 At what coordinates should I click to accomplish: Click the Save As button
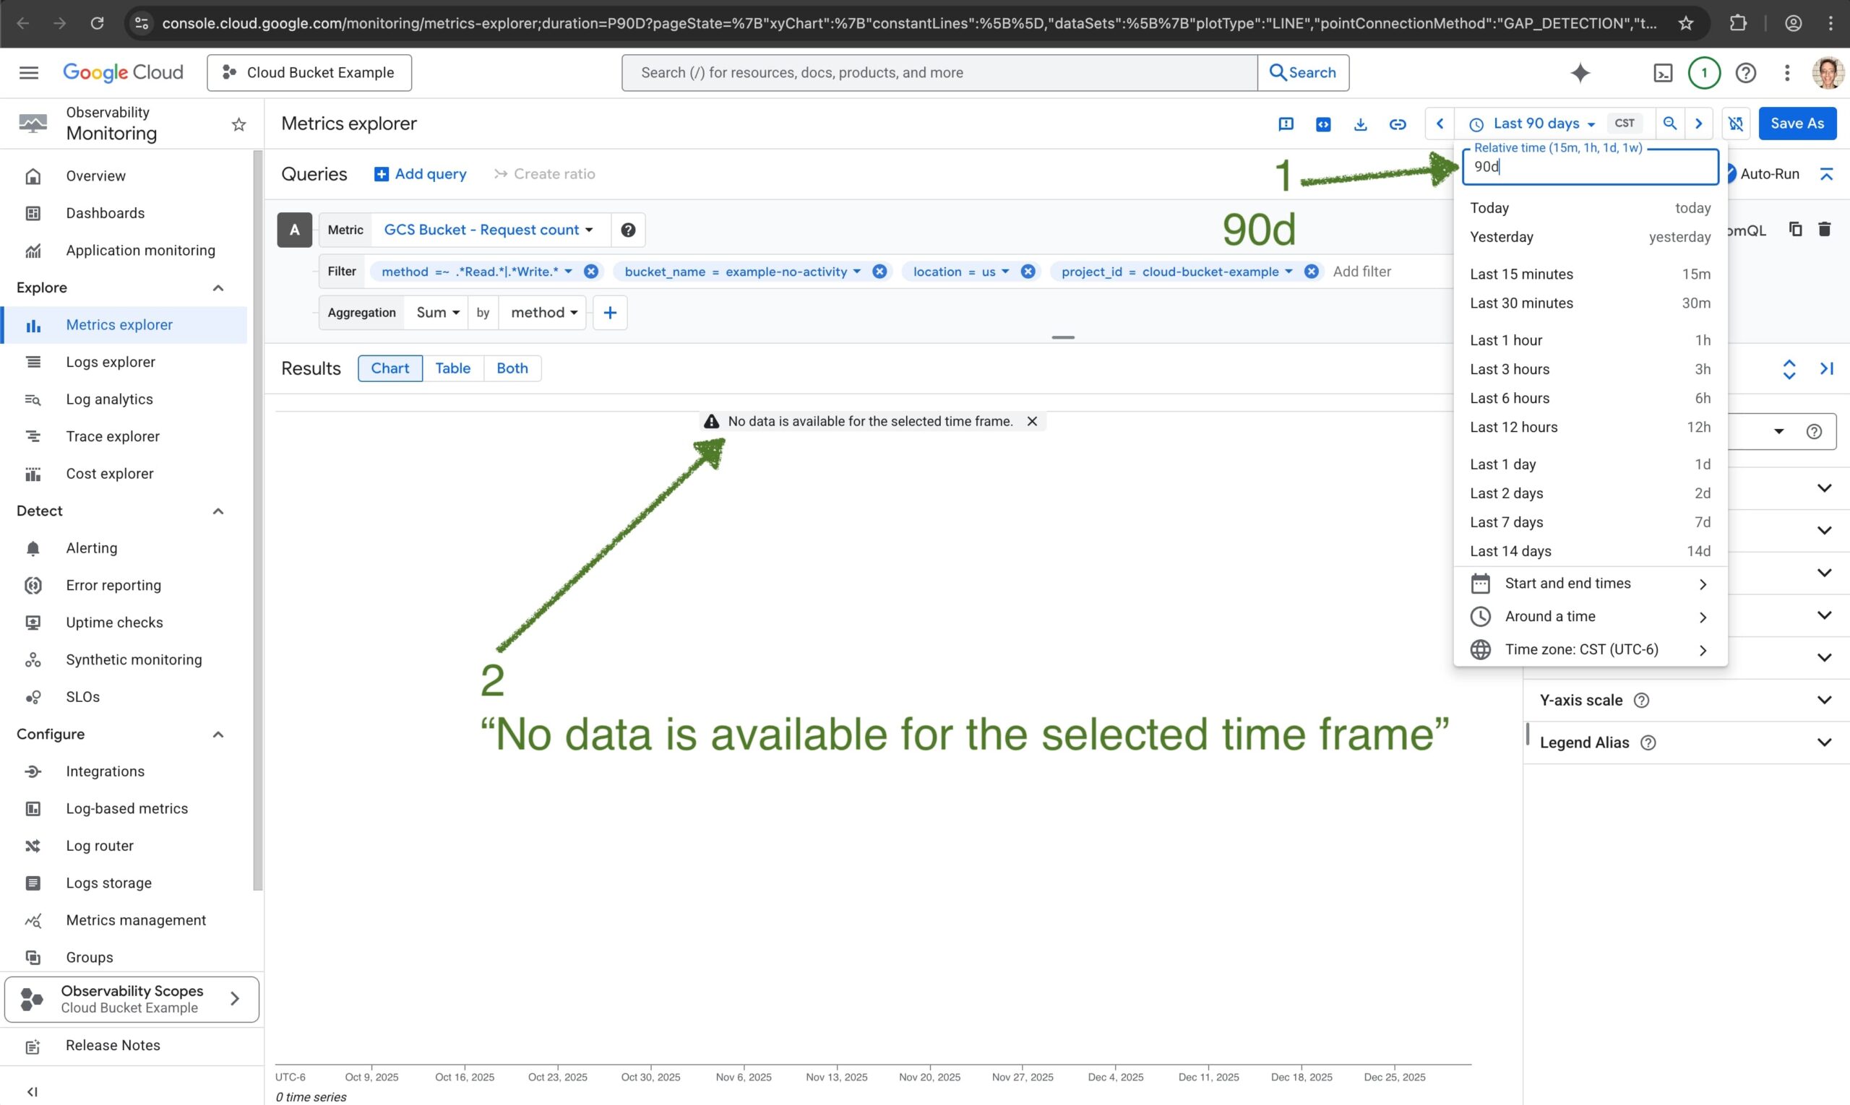[x=1797, y=123]
